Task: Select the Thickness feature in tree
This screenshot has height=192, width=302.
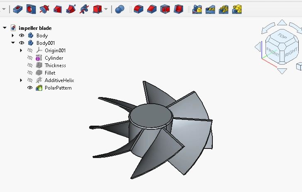Action: (x=55, y=66)
